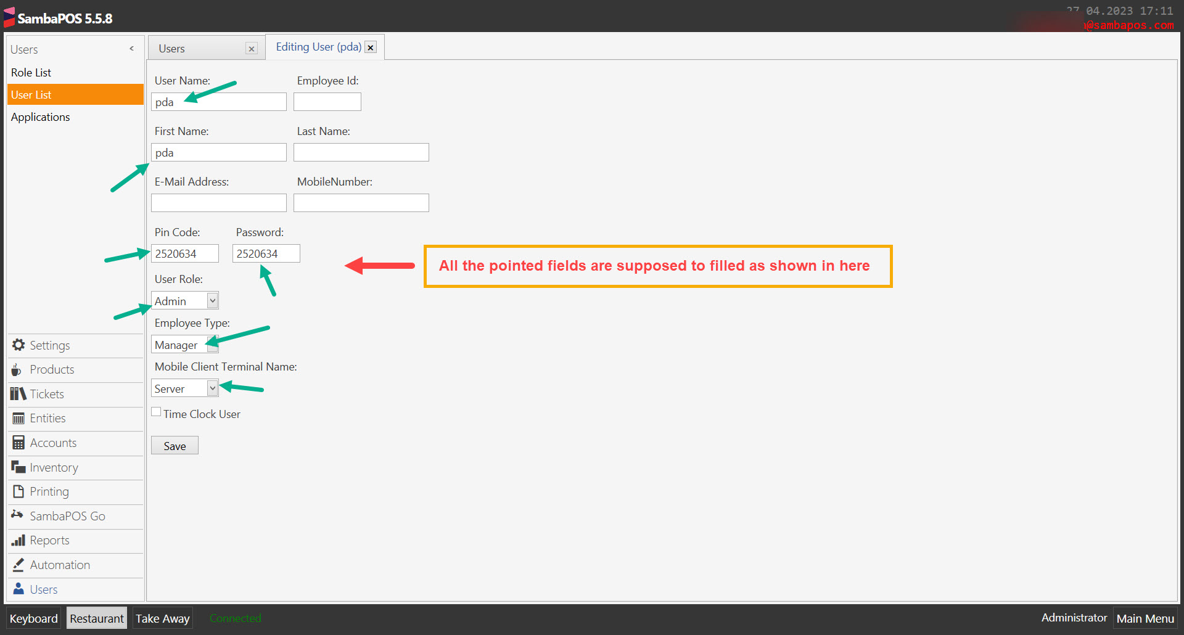
Task: Select Role List in the sidebar
Action: (31, 72)
